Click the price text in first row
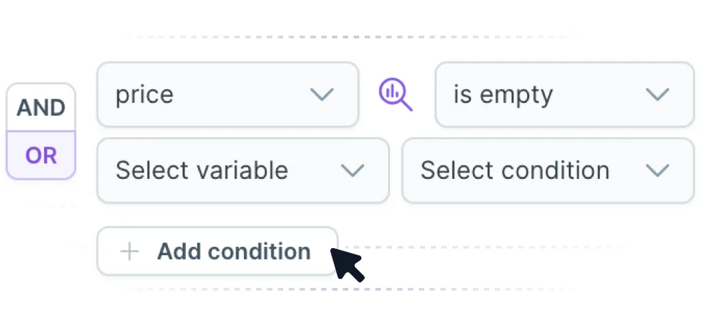 144,96
